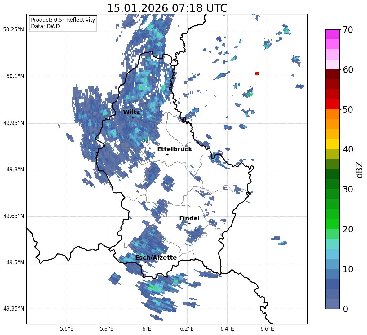The width and height of the screenshot is (367, 335).
Task: Click the 40 value on the colorbar
Action: coord(348,149)
